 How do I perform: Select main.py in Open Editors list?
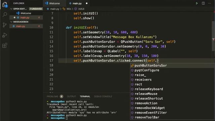(26, 17)
